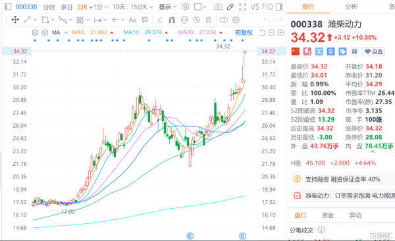This screenshot has width=395, height=241.
Task: Click the China flag market icon
Action: 295,51
